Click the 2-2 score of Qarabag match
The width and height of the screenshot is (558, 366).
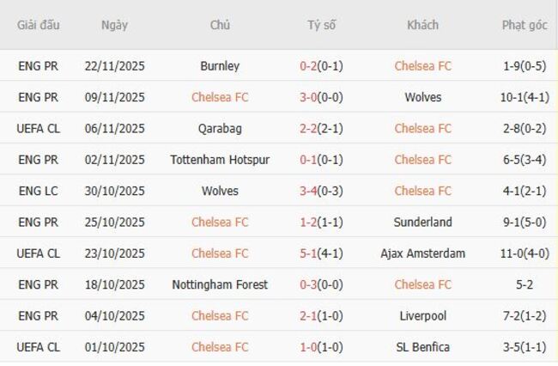pyautogui.click(x=308, y=129)
